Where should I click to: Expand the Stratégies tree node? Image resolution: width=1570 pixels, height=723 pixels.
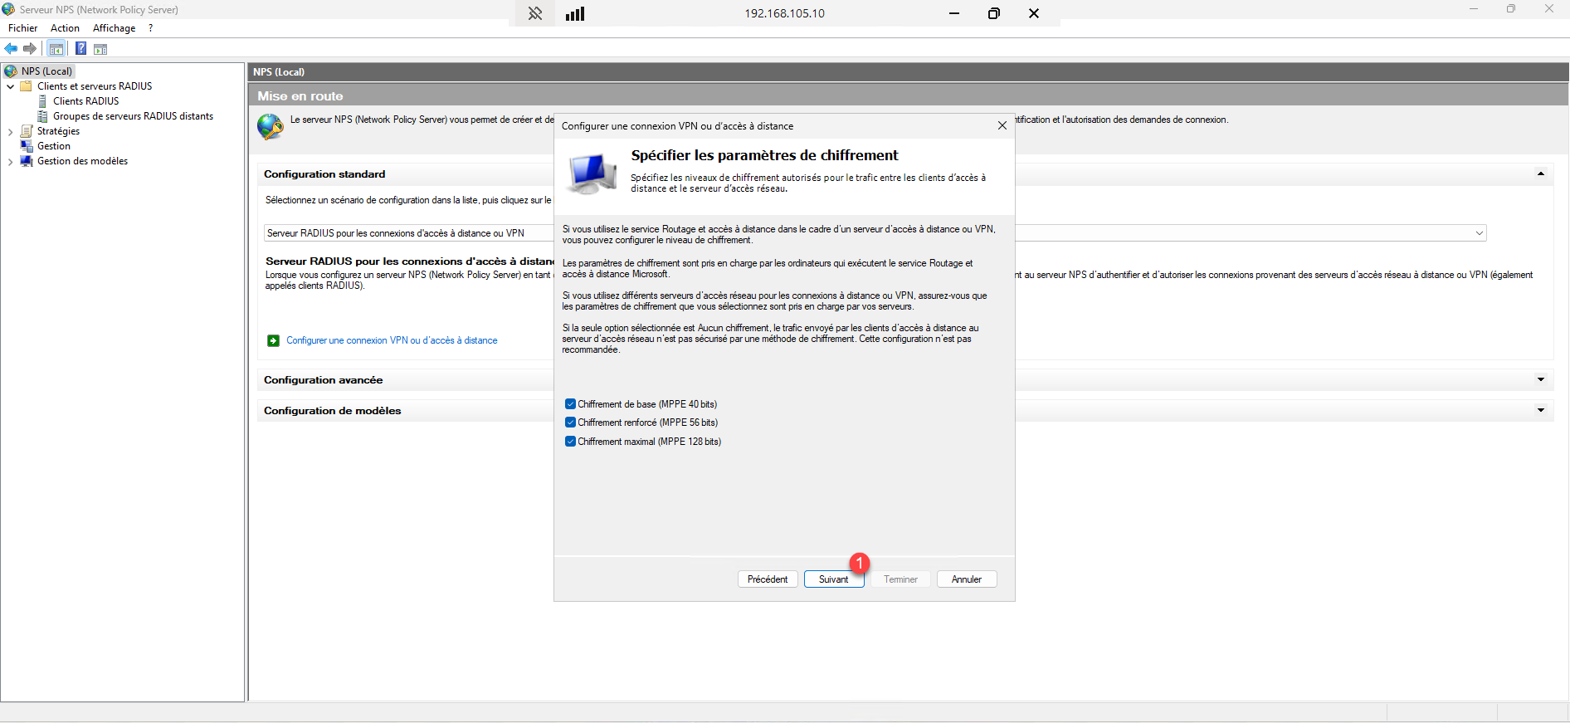pos(10,132)
